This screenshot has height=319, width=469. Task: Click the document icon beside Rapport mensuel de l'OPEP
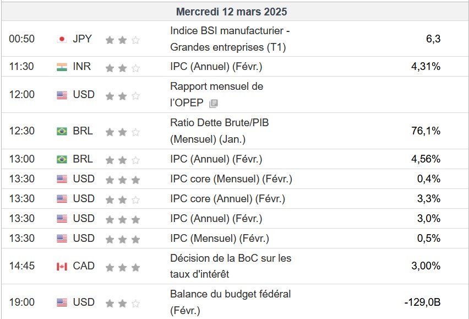(214, 103)
